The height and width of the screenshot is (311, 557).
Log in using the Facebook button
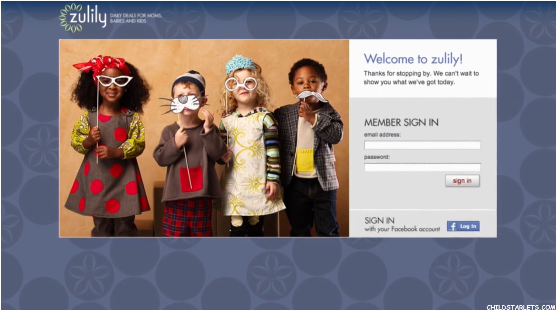[x=463, y=226]
